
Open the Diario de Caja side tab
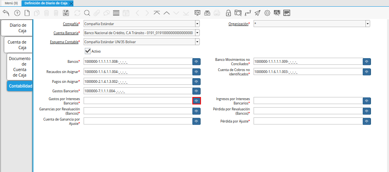[17, 28]
